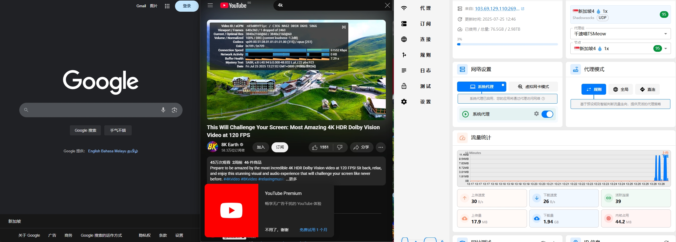This screenshot has height=242, width=676.
Task: Open 节点 dropdown 新加坡4
Action: click(x=620, y=48)
